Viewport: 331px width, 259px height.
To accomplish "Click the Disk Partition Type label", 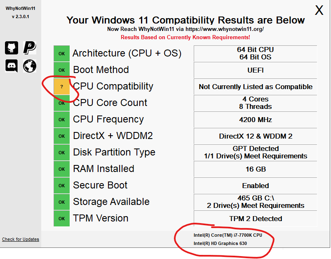I will (114, 152).
